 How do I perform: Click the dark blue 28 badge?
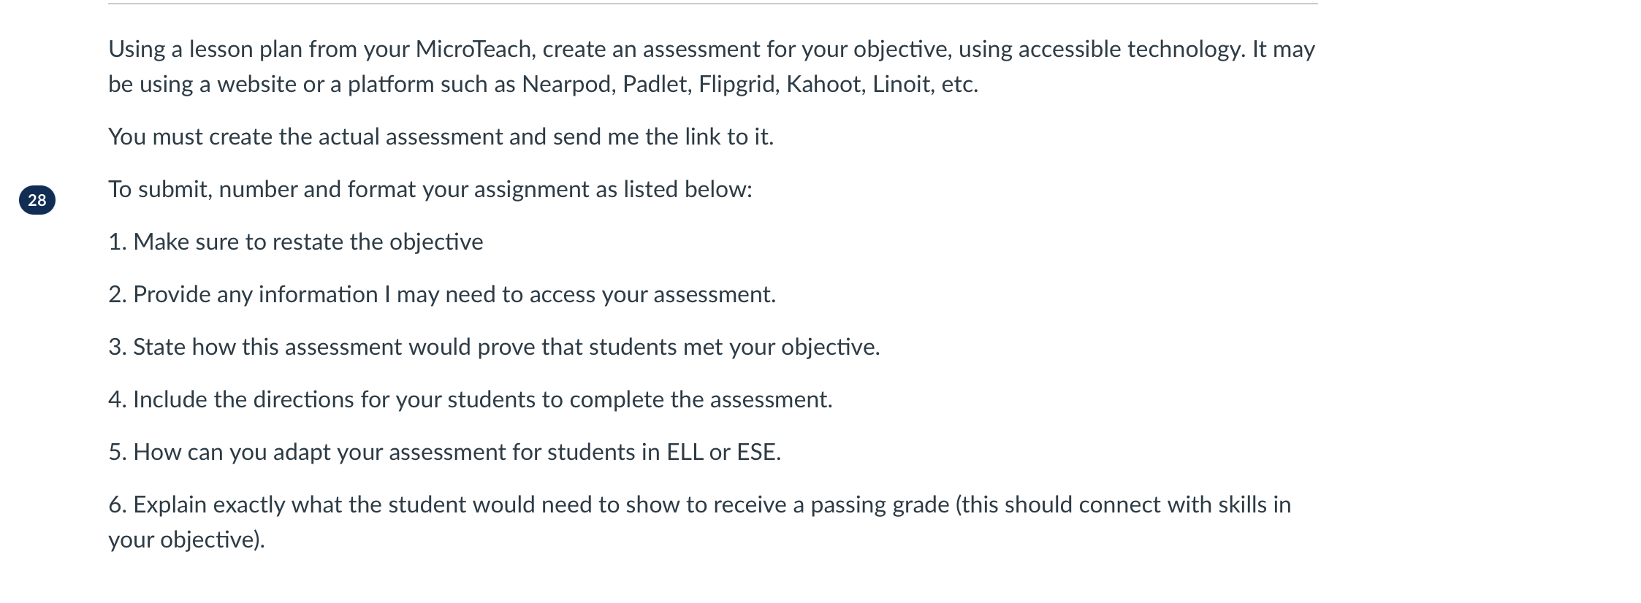tap(37, 200)
